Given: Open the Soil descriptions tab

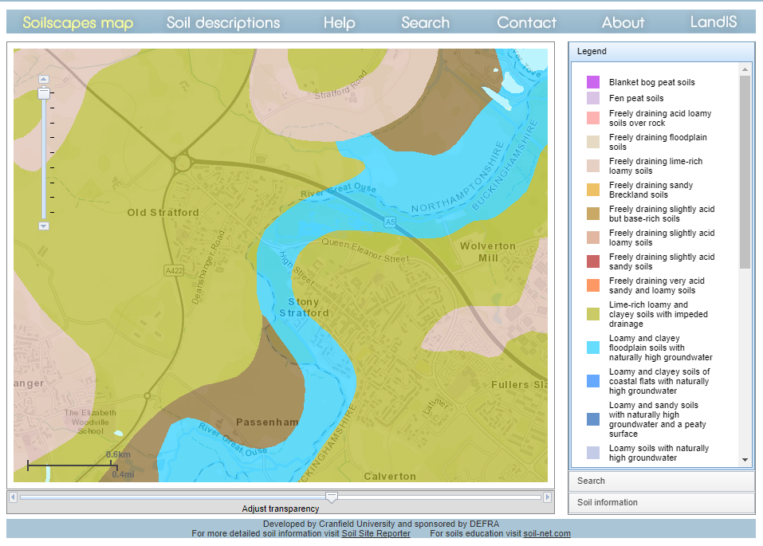Looking at the screenshot, I should [x=223, y=22].
